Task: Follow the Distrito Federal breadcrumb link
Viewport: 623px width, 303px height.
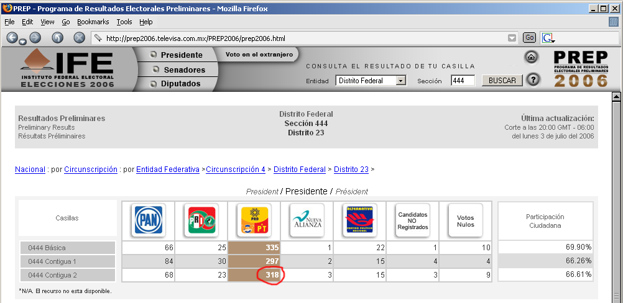Action: click(300, 170)
